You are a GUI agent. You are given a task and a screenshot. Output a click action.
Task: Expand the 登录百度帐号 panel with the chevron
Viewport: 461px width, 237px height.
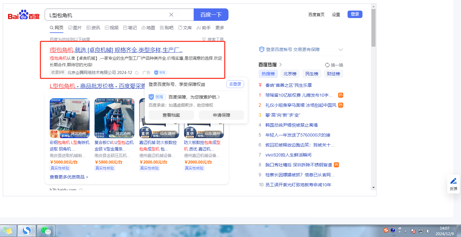click(x=340, y=50)
